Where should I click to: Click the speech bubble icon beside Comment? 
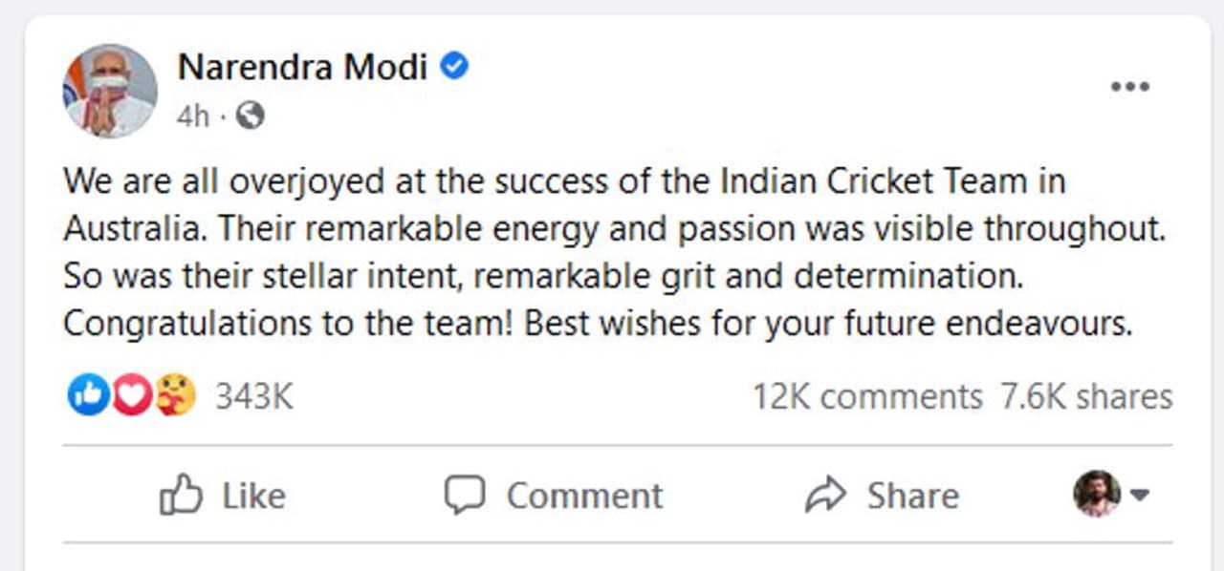[x=465, y=496]
